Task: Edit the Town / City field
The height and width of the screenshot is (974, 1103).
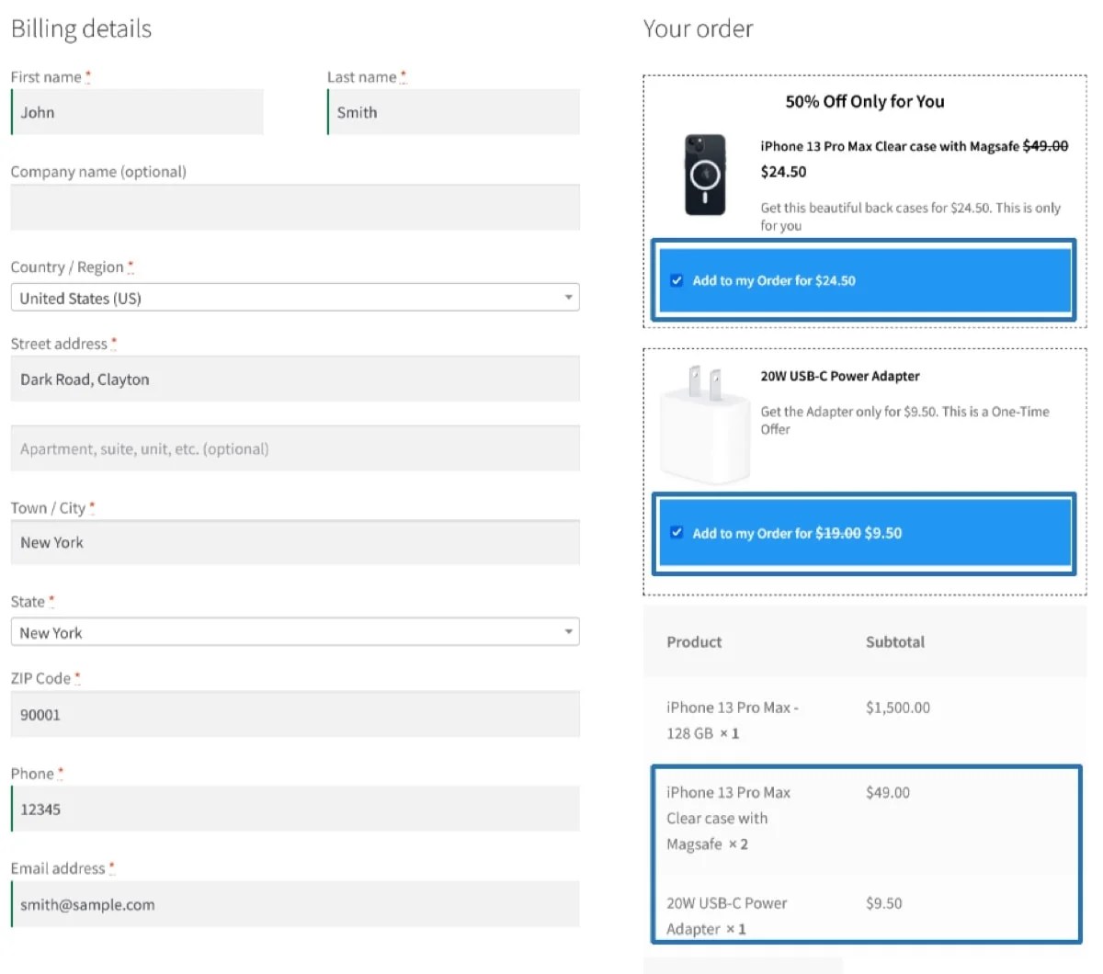Action: point(294,543)
